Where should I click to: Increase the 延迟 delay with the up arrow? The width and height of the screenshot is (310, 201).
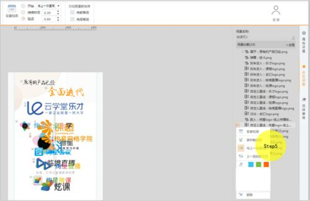coord(58,18)
